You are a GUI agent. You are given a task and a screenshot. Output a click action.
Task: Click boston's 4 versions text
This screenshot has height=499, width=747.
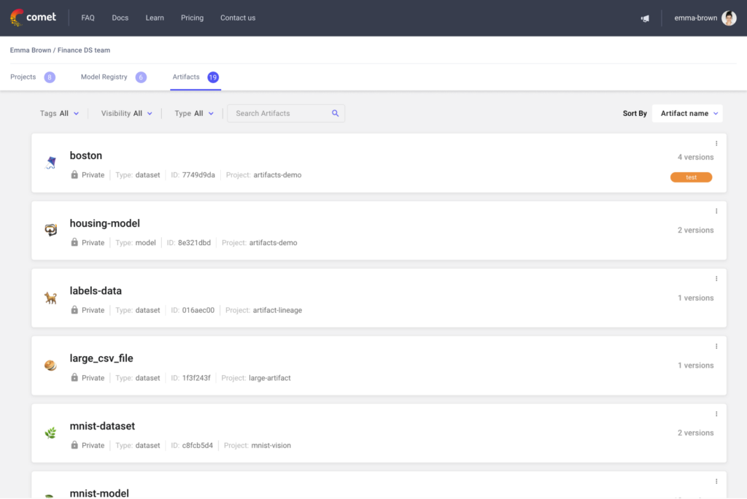click(x=695, y=158)
